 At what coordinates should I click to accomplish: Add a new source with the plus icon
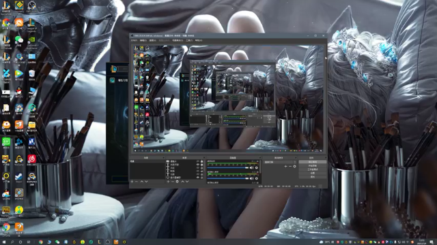tap(168, 182)
